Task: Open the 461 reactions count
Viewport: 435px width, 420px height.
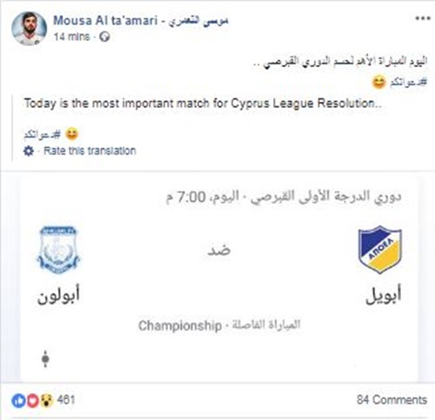Action: click(66, 400)
